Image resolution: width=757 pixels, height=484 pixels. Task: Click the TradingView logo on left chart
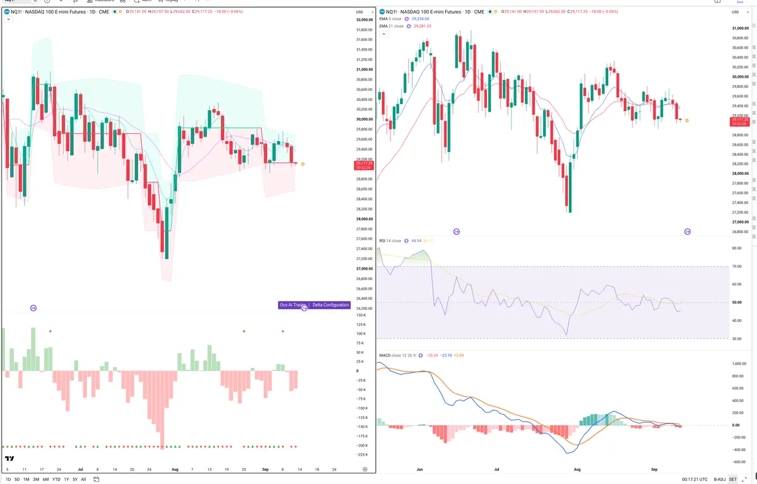(9, 459)
